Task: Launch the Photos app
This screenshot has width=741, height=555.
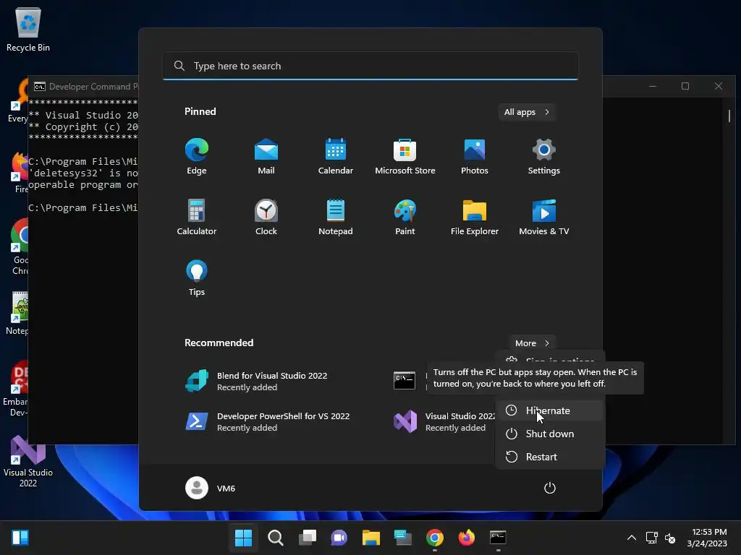Action: pos(475,156)
